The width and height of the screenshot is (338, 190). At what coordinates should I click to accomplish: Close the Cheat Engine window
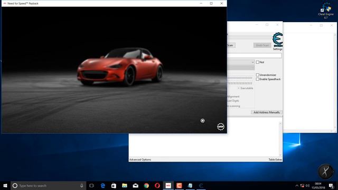coord(277,25)
